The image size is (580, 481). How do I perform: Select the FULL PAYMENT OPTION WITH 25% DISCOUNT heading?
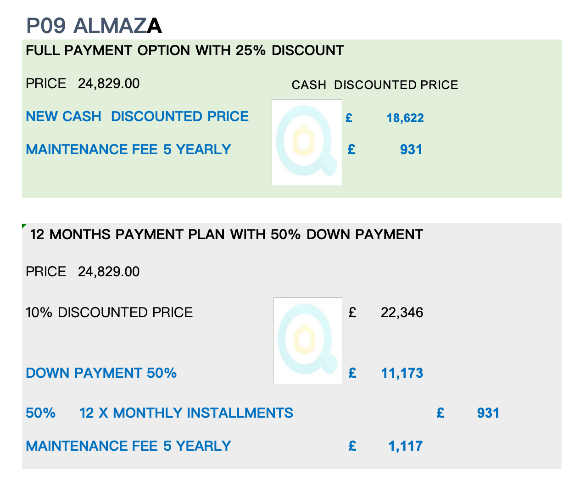pos(185,50)
